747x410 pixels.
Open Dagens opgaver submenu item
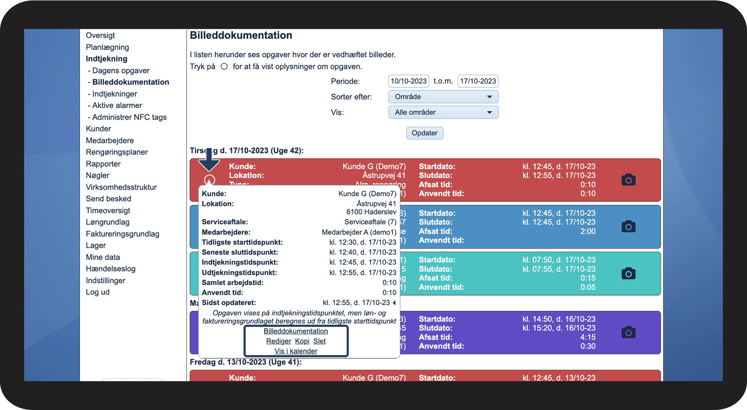click(121, 71)
